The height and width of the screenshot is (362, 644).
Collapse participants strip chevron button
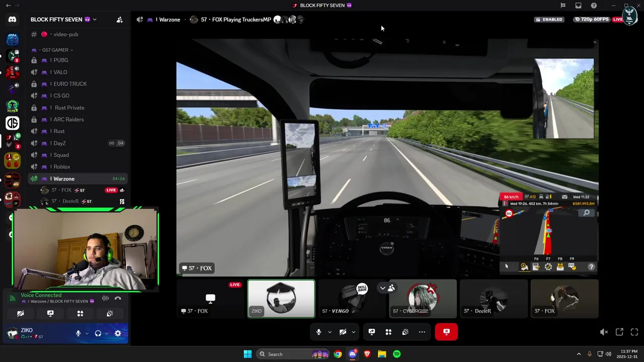click(x=383, y=288)
